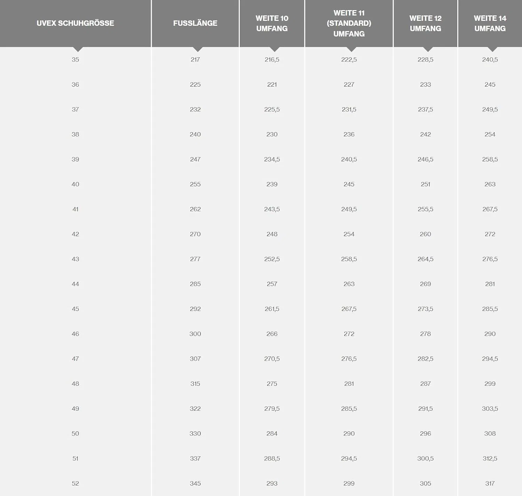Click the arrow pointer under WEITE 11
Image resolution: width=522 pixels, height=496 pixels.
point(351,49)
